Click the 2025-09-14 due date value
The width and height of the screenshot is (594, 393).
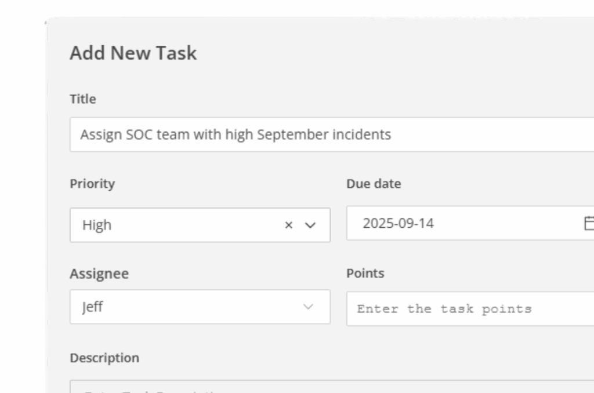coord(398,223)
